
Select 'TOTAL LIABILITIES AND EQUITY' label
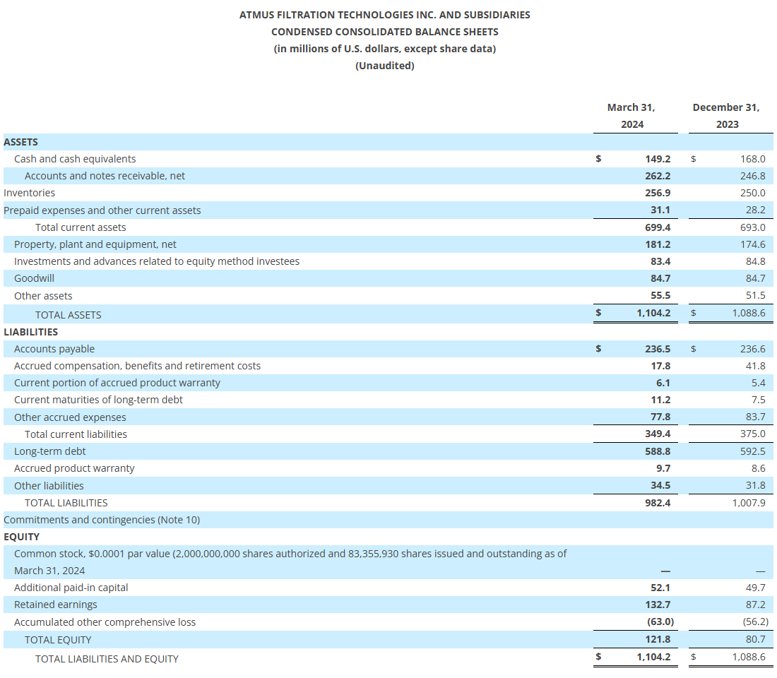click(x=107, y=659)
